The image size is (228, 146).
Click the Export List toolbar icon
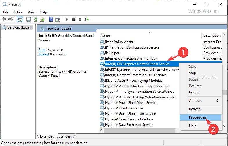click(x=42, y=19)
